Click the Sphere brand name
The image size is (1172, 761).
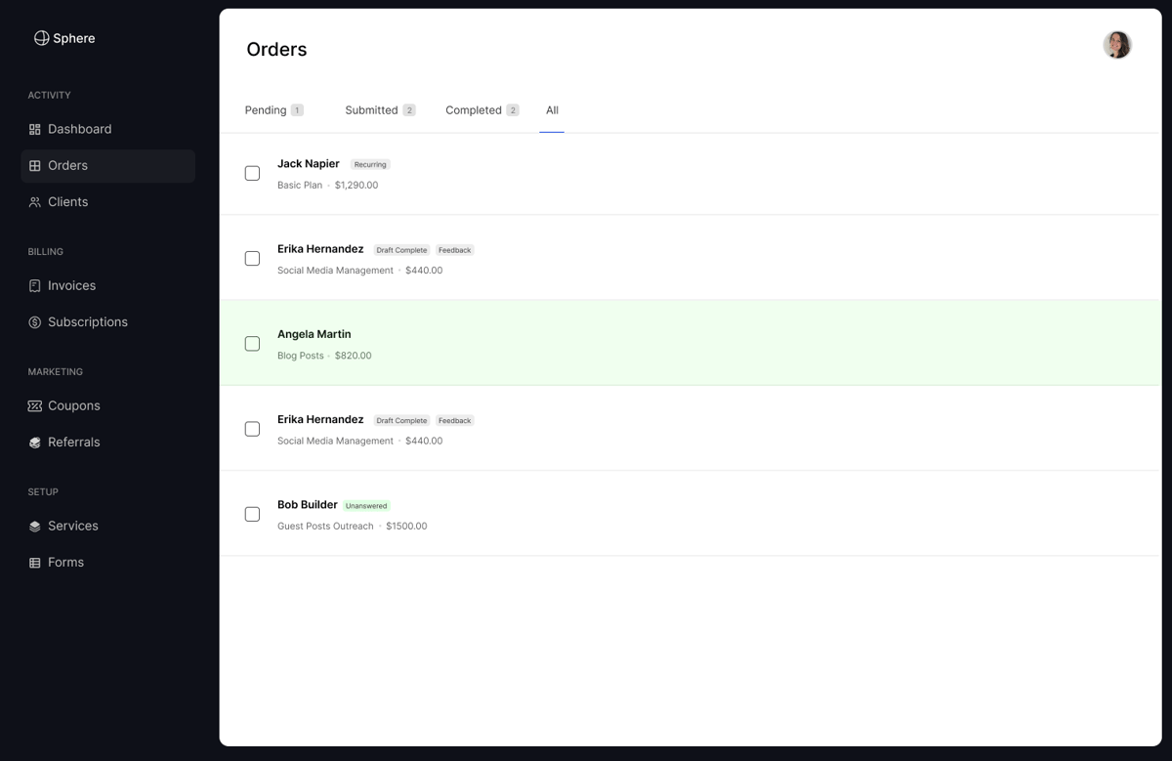[74, 39]
